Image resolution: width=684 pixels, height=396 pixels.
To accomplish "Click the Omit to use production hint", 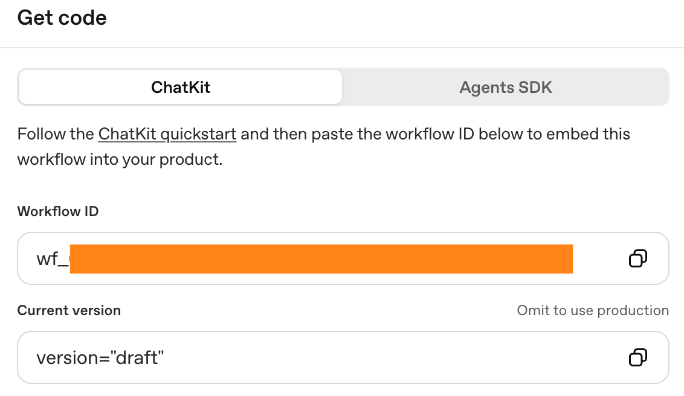I will (593, 310).
